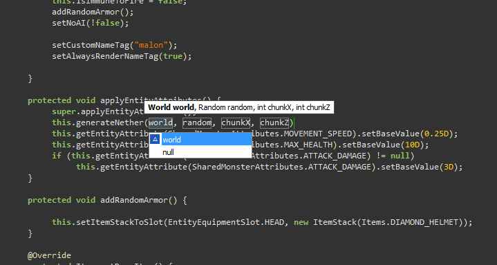Click the 'chunkX' parameter placeholder box
Image resolution: width=497 pixels, height=265 pixels.
coord(236,123)
